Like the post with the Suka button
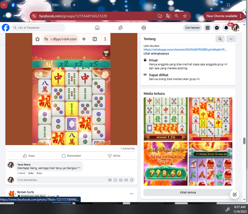 (29, 156)
